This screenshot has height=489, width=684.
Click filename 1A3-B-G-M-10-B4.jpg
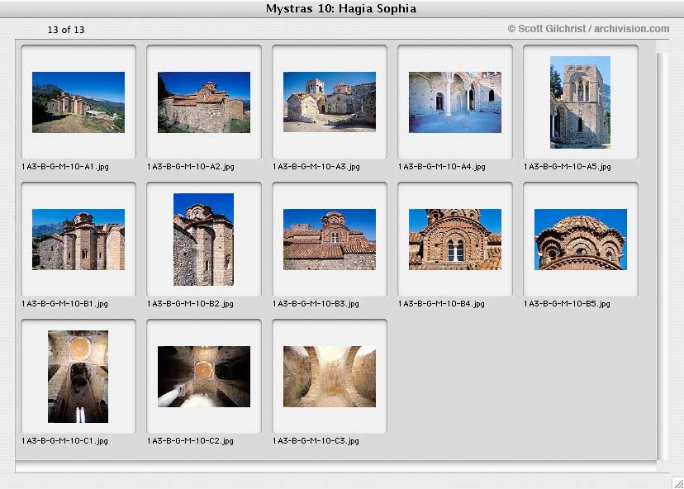441,304
